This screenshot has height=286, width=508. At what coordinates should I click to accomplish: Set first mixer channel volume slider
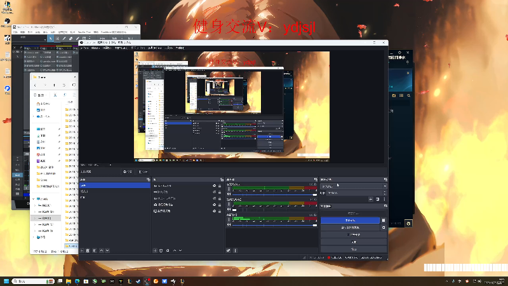[x=274, y=194]
